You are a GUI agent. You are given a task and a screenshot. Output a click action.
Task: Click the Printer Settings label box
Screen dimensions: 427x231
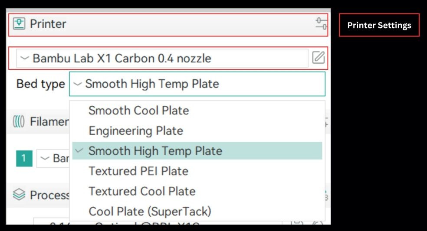(x=379, y=25)
